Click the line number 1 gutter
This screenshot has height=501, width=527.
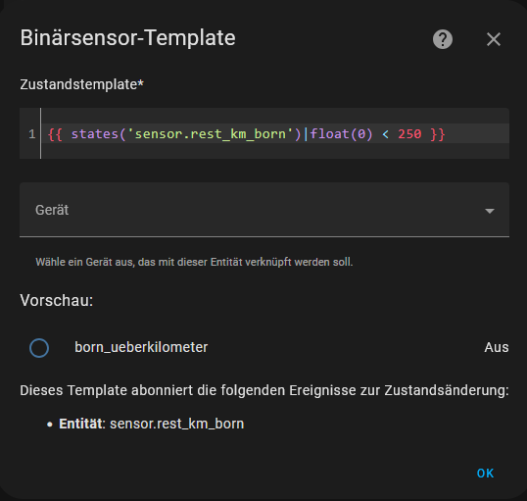(32, 134)
